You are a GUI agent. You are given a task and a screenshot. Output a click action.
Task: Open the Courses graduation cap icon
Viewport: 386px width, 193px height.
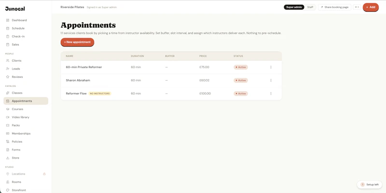(x=8, y=109)
